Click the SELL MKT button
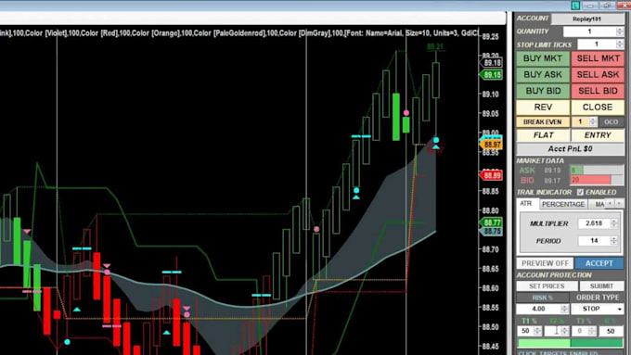The width and height of the screenshot is (631, 355). 598,58
